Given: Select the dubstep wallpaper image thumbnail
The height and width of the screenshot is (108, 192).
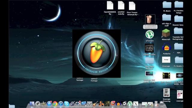Looking at the screenshot, I should [179, 75].
